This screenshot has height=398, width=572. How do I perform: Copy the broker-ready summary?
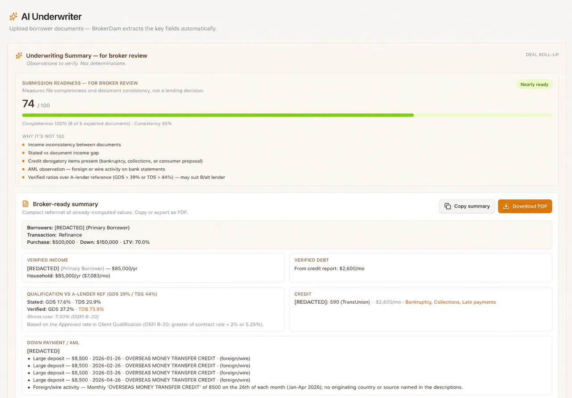pyautogui.click(x=467, y=206)
